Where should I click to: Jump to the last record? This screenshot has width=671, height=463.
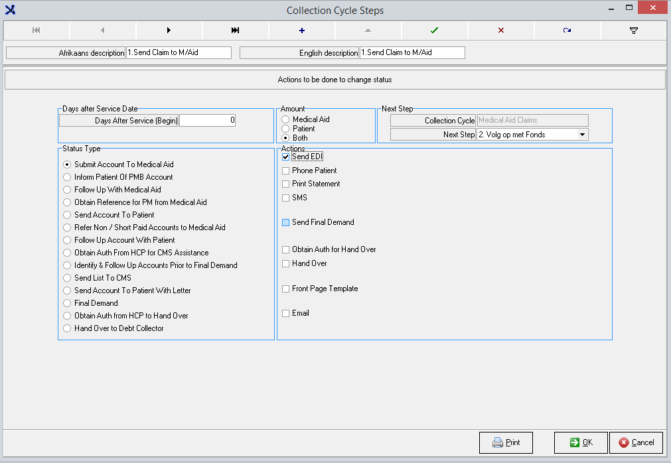(x=235, y=31)
